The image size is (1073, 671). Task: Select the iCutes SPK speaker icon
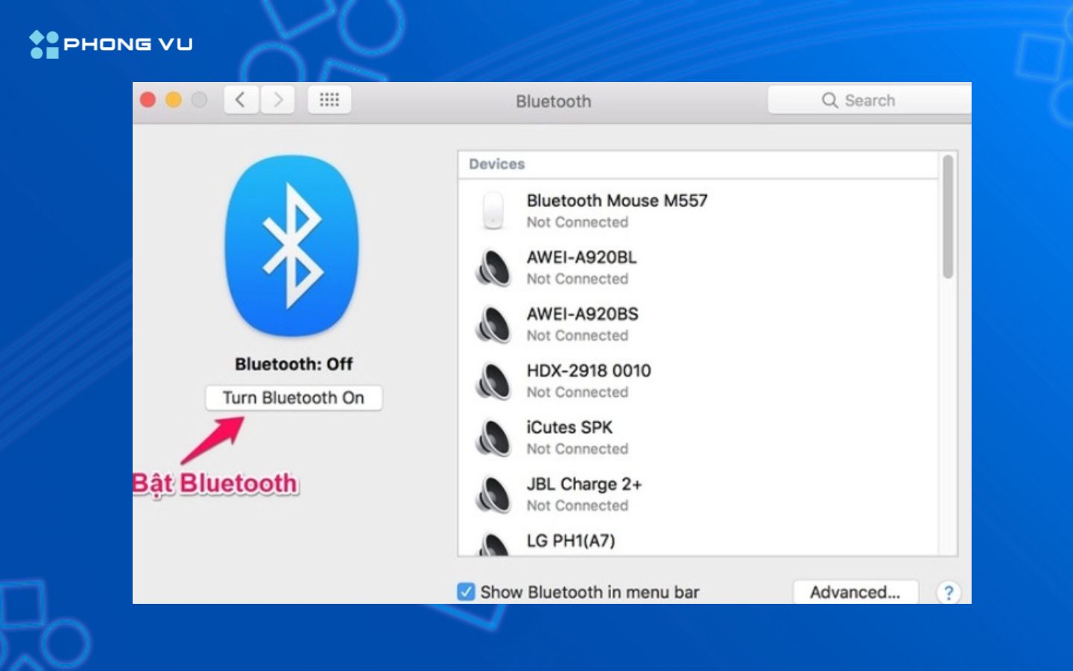coord(494,438)
